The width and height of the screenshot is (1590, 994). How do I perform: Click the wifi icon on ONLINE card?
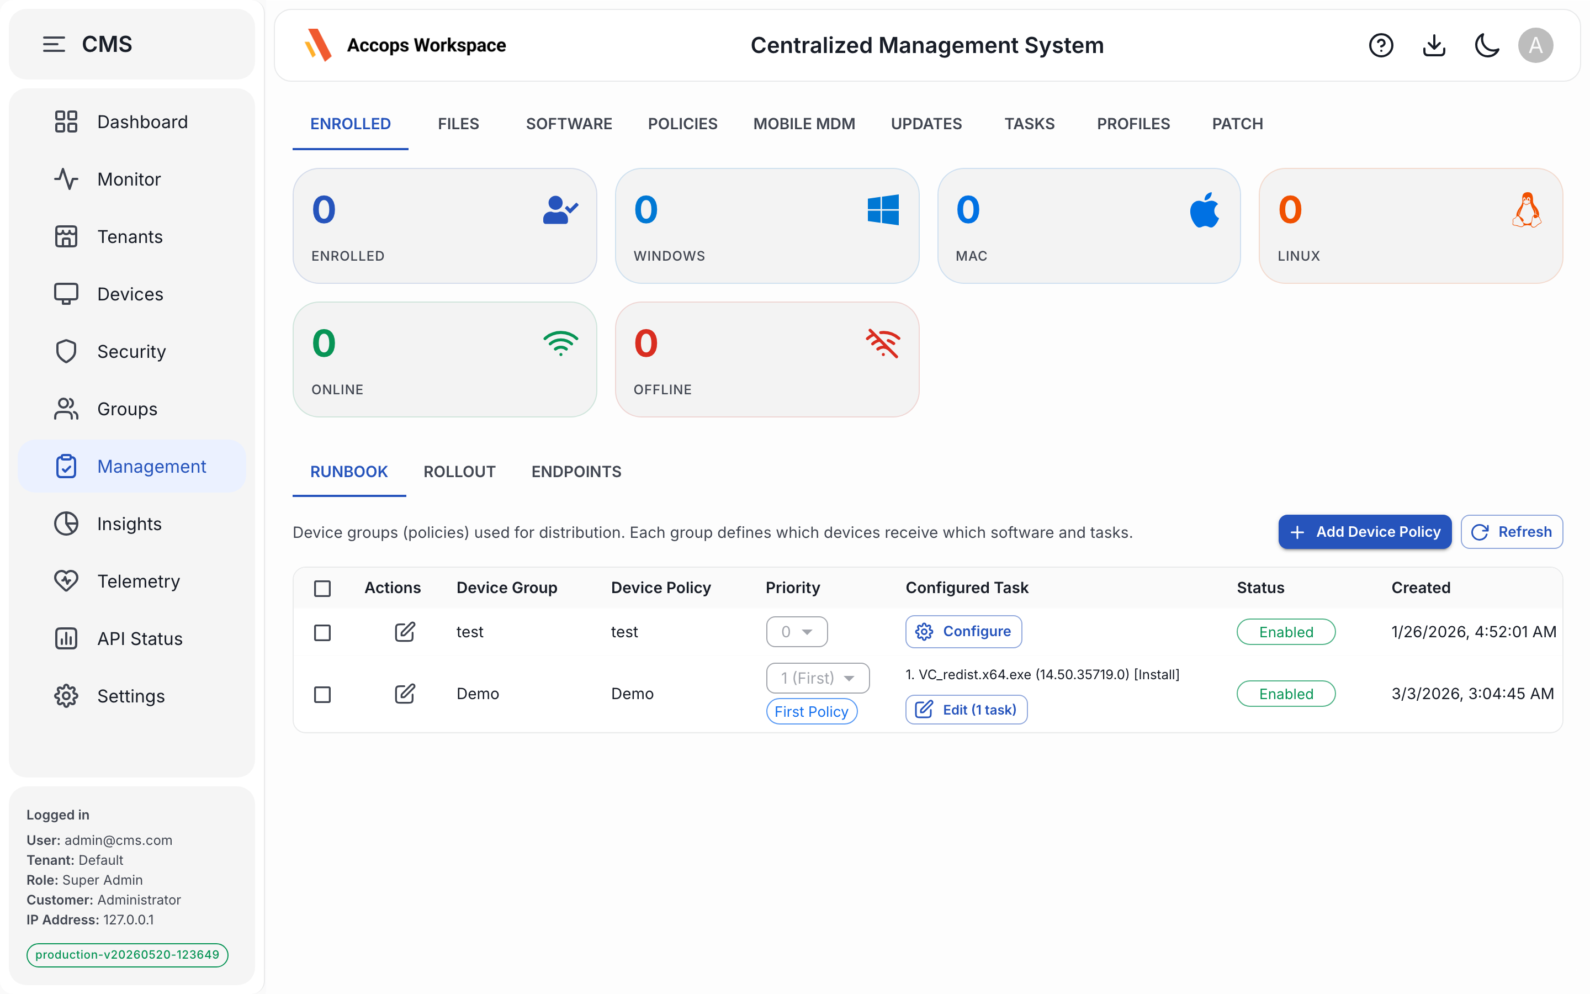click(560, 343)
